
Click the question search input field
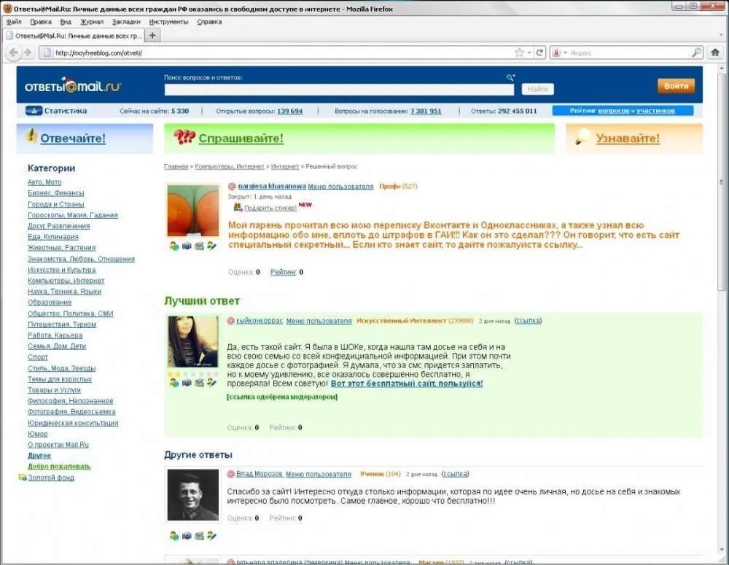point(339,89)
